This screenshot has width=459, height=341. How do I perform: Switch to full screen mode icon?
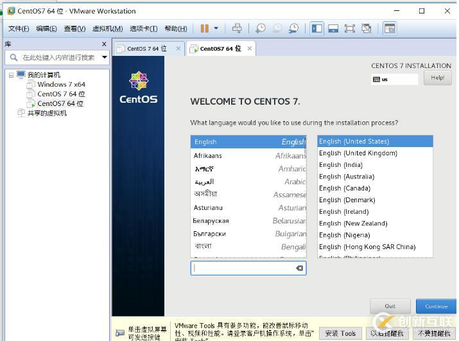point(349,28)
